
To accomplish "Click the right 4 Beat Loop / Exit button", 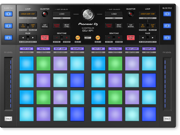I will [148, 14].
